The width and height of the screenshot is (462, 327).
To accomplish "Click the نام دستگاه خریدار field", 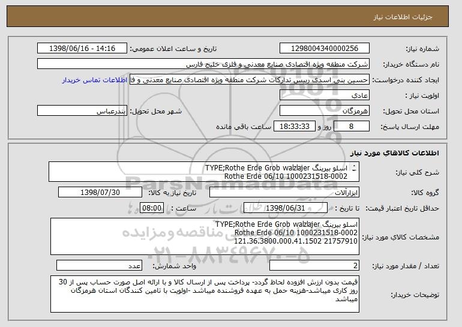I will tap(203, 64).
